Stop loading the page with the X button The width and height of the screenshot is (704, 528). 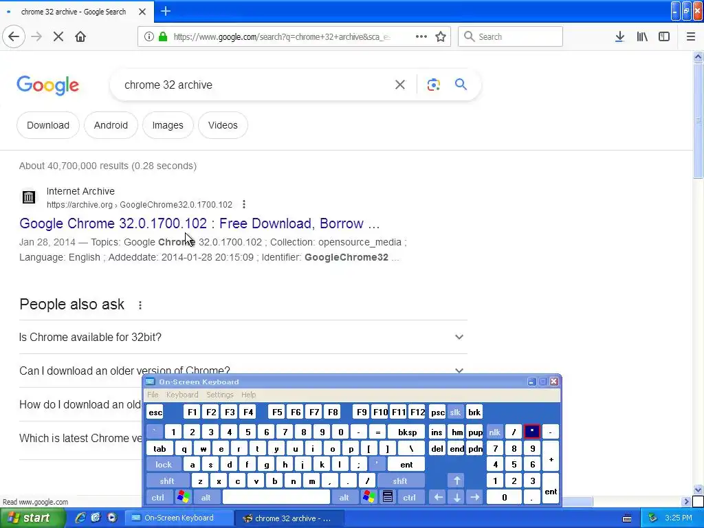click(58, 36)
